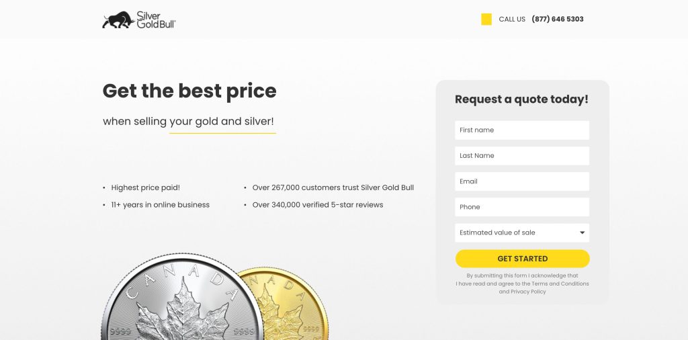Click the Phone input field

point(522,207)
